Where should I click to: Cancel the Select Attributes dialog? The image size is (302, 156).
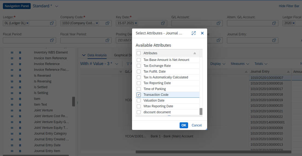197,125
